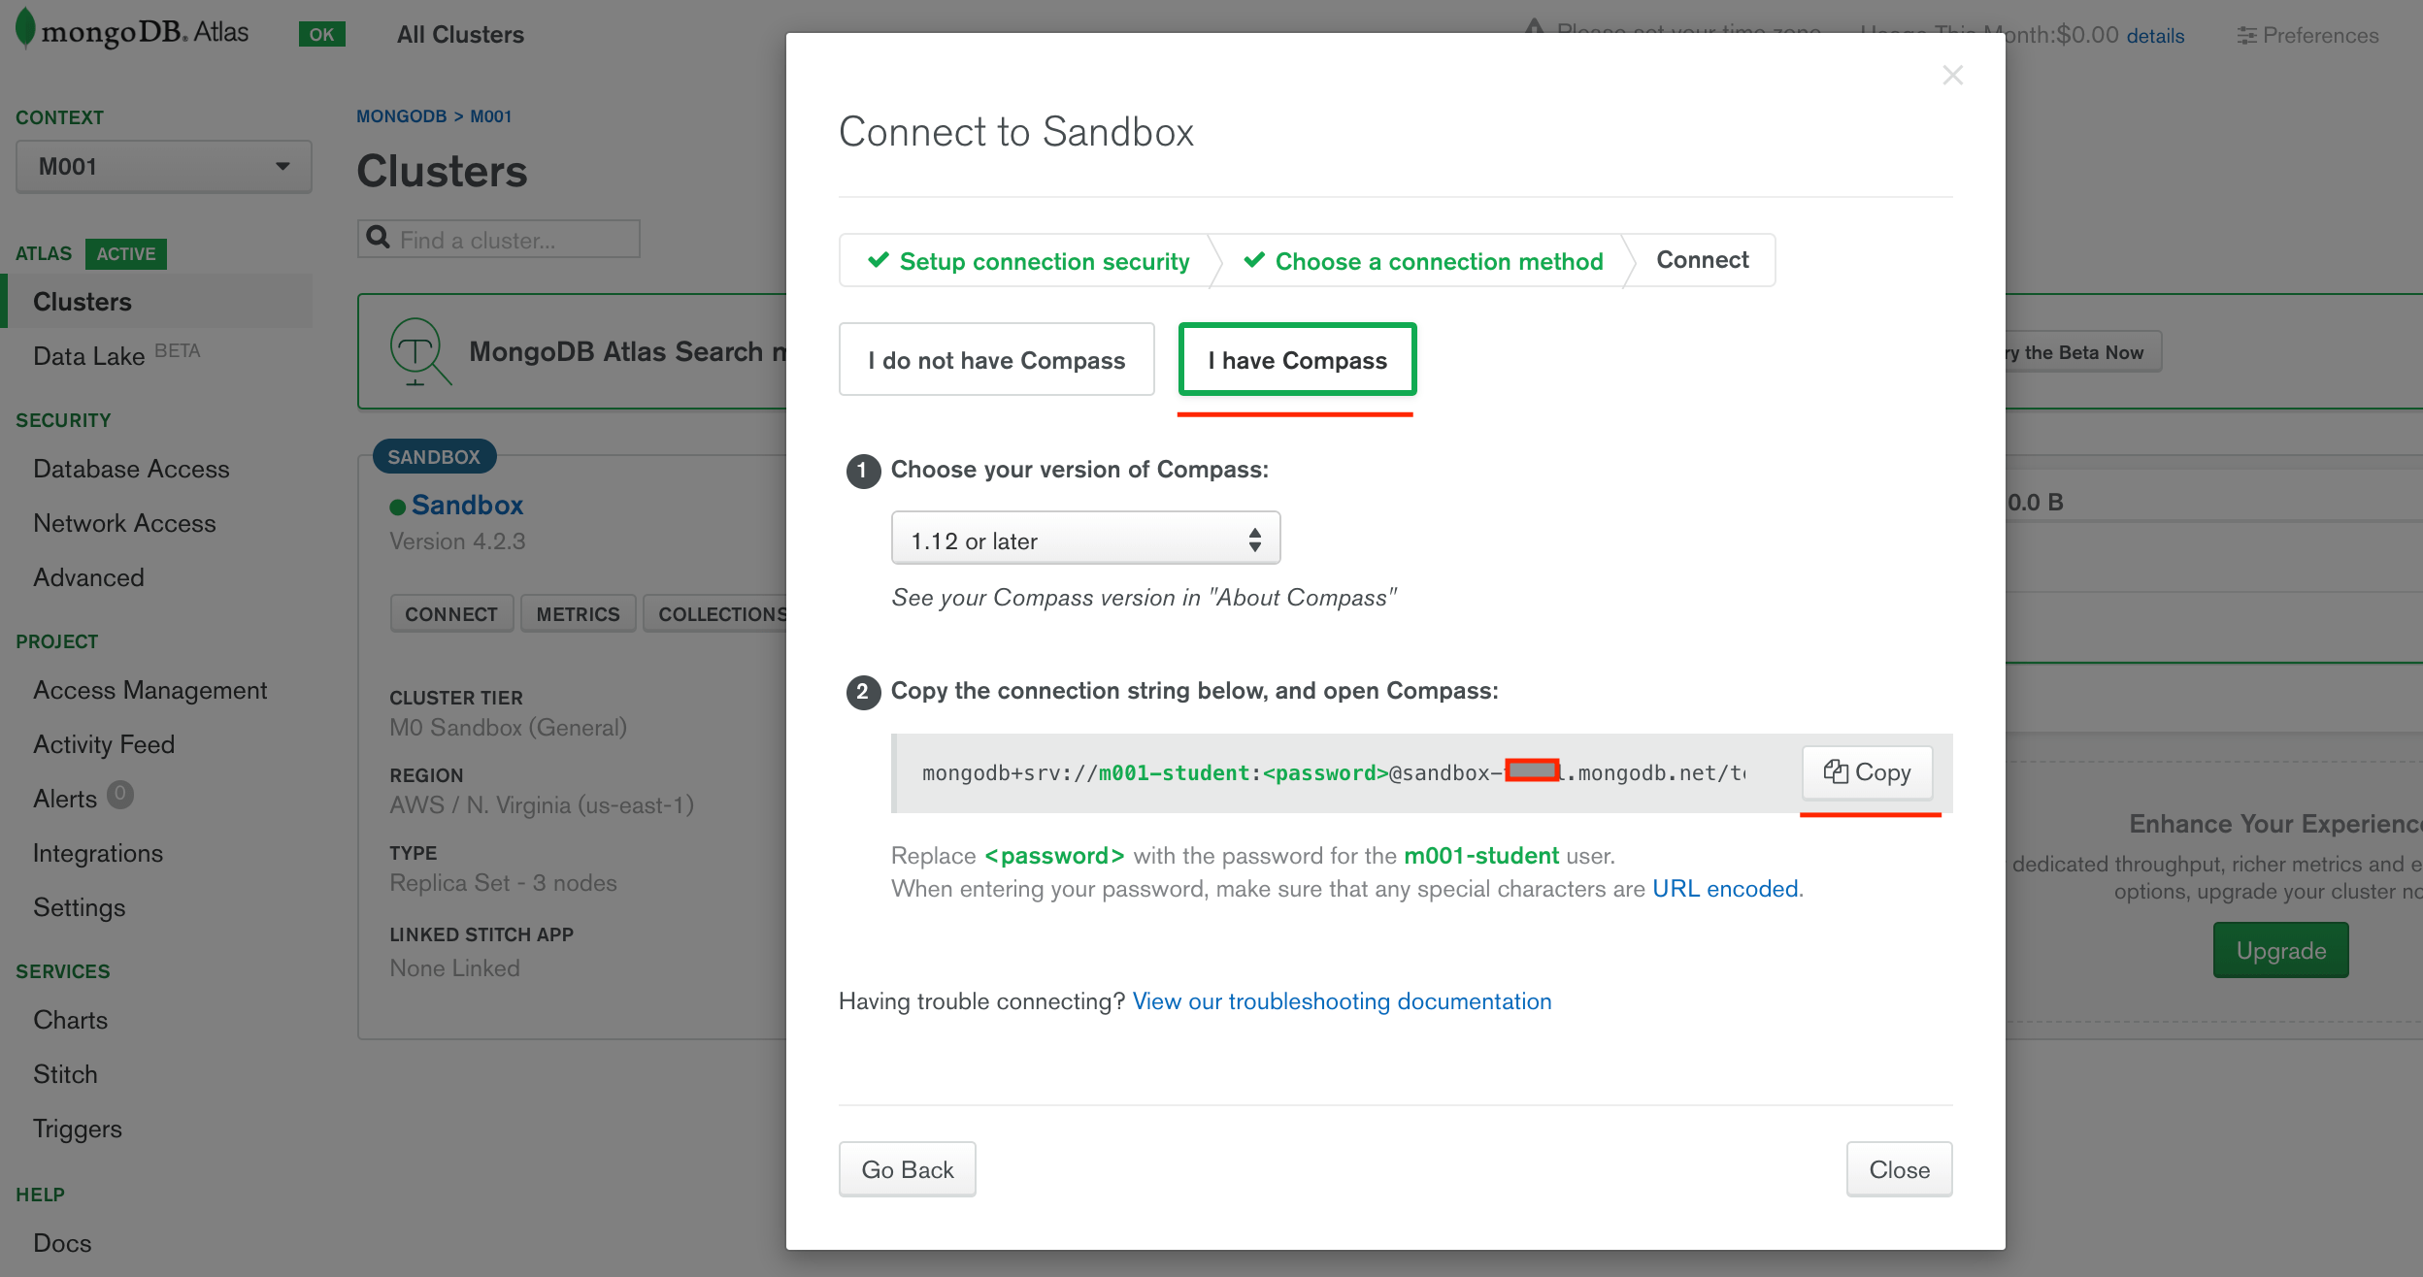
Task: Switch to the Connect step tab
Action: [1702, 259]
